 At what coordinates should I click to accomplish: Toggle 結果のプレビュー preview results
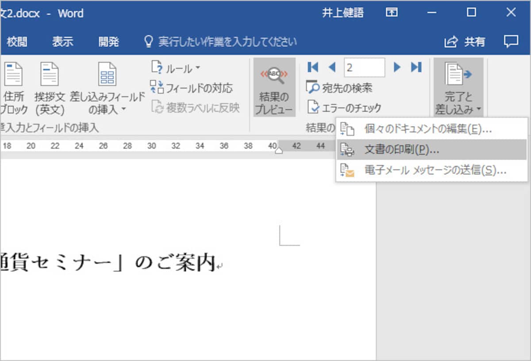[x=274, y=87]
